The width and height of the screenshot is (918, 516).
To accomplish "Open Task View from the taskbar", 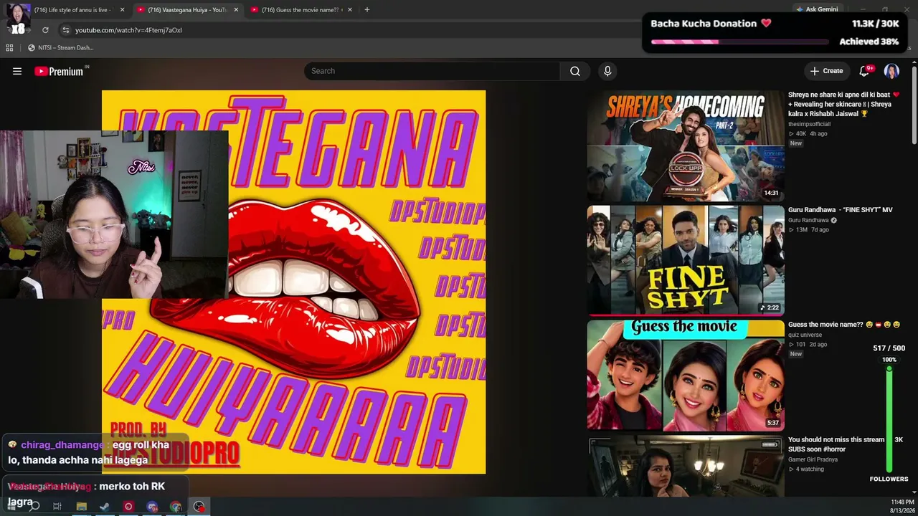I will (57, 507).
